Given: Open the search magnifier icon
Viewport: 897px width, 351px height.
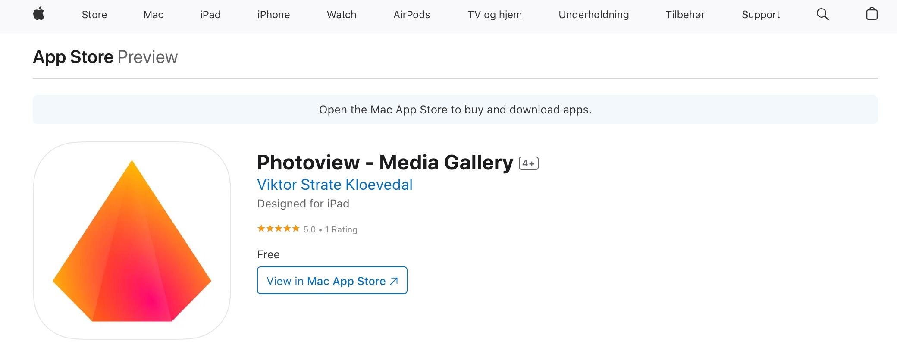Looking at the screenshot, I should click(822, 14).
